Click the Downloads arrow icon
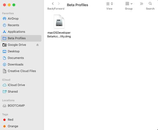158x130 pixels. 4,65
